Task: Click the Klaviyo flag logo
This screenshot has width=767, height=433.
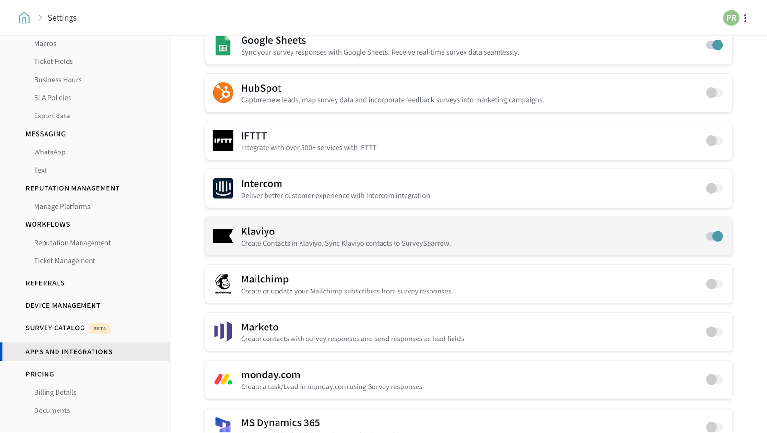Action: (223, 236)
